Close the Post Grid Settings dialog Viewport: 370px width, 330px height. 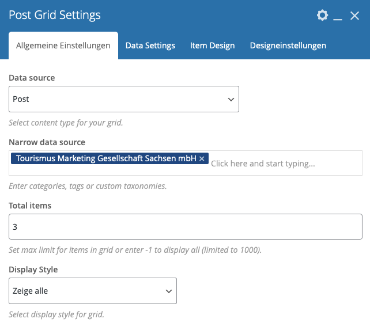(x=354, y=16)
